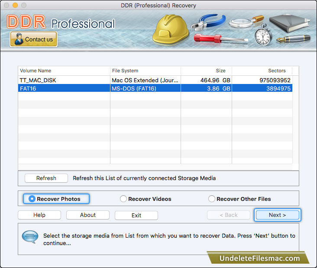Click the gray book icon
The image size is (317, 268).
click(289, 21)
